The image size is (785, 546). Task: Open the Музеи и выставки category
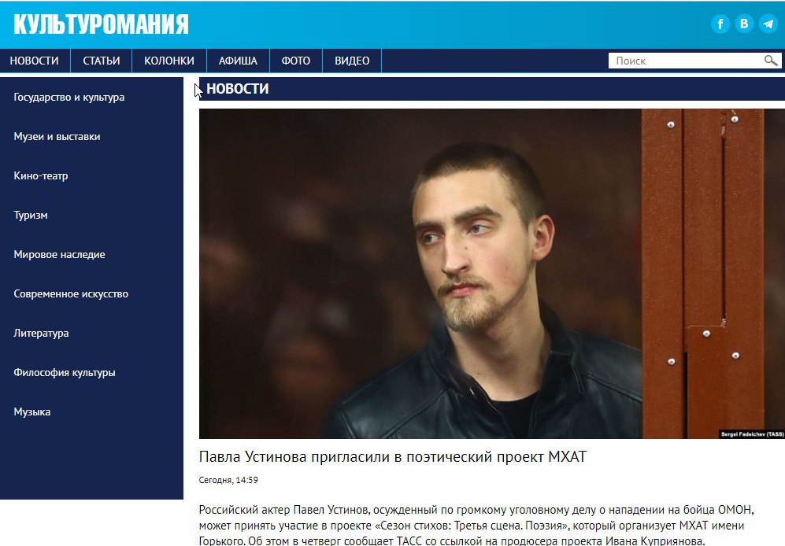tap(57, 137)
